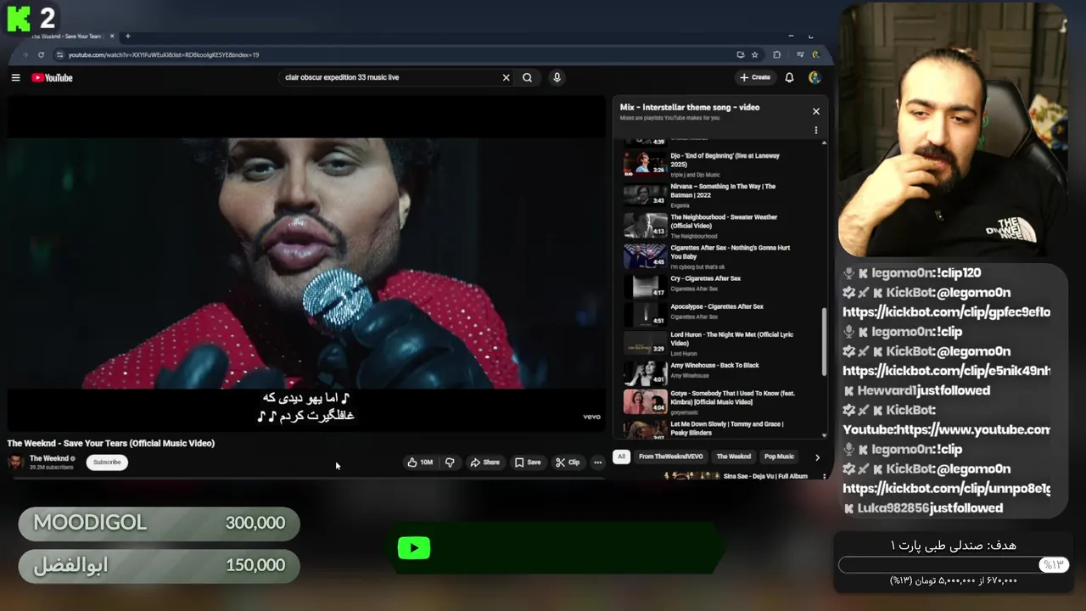Open kickbot.com/clip/e5nik49n link in chat
This screenshot has height=611, width=1086.
[x=946, y=371]
